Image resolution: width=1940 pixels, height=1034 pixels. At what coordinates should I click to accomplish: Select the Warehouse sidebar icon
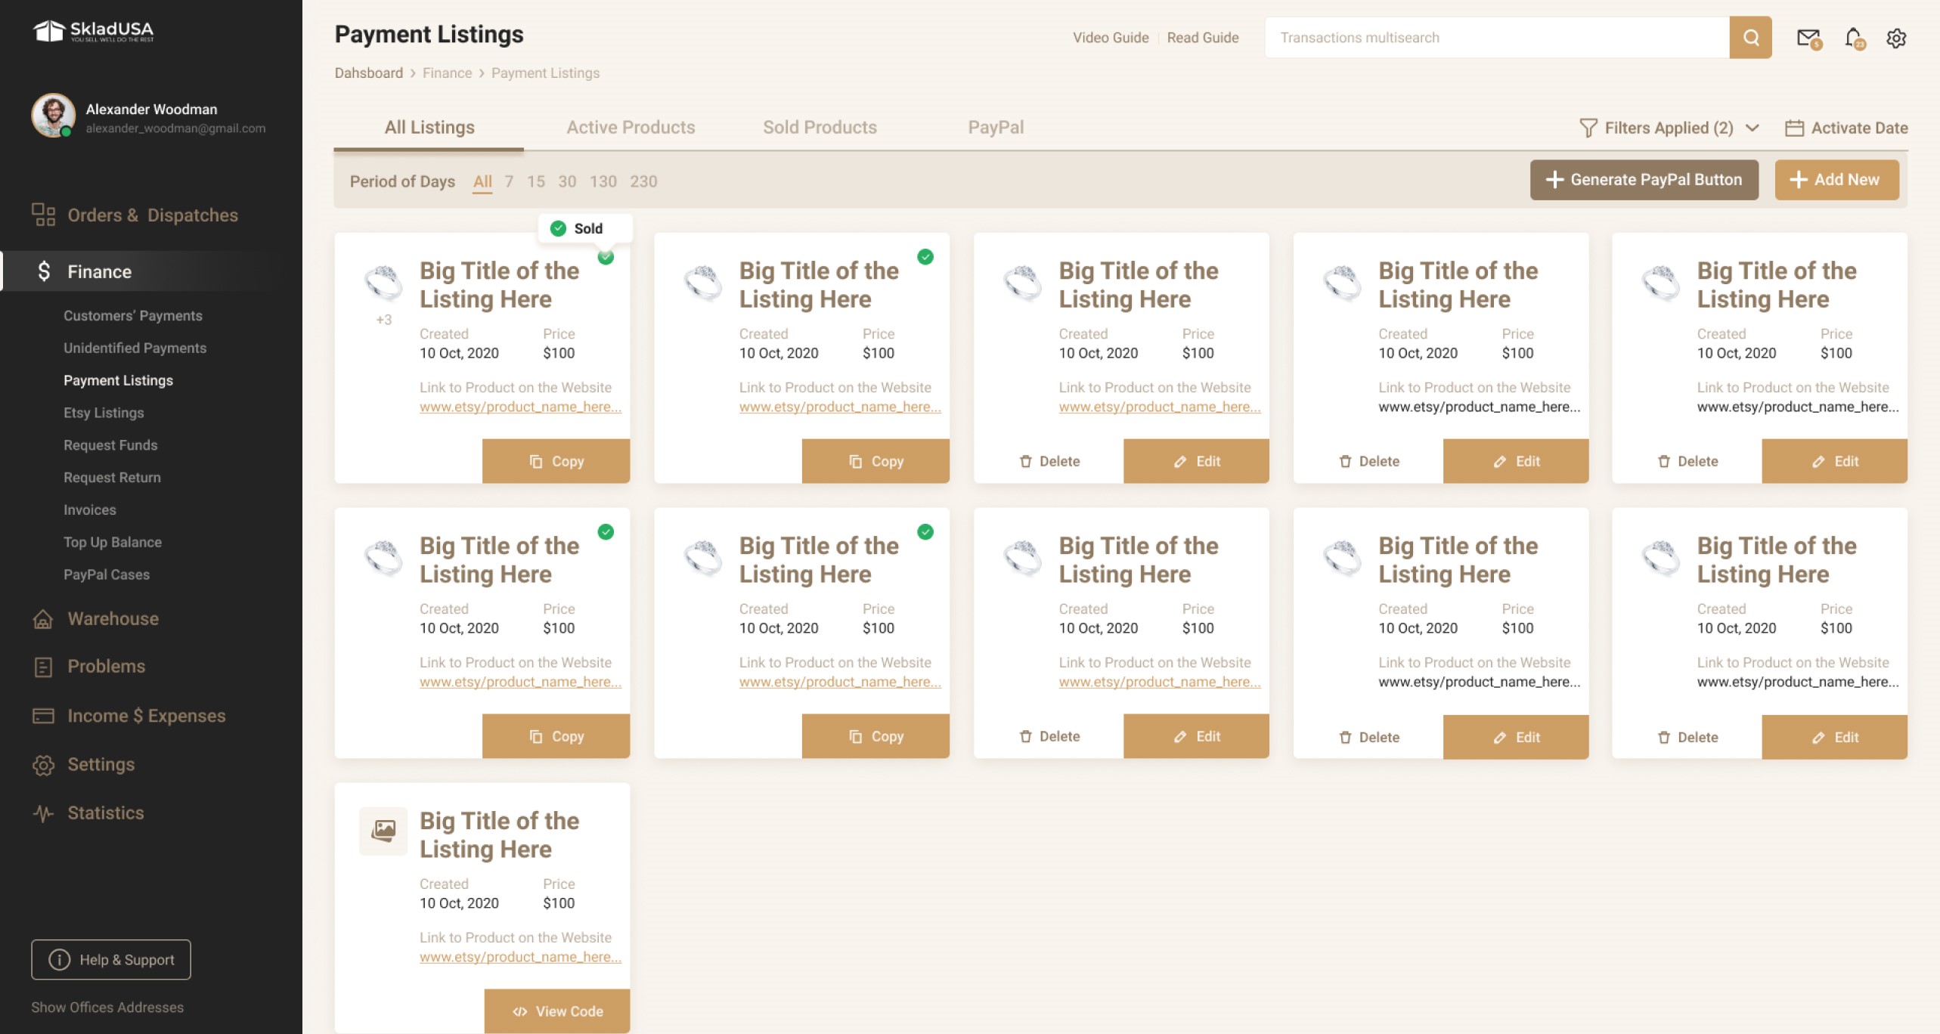(x=42, y=618)
